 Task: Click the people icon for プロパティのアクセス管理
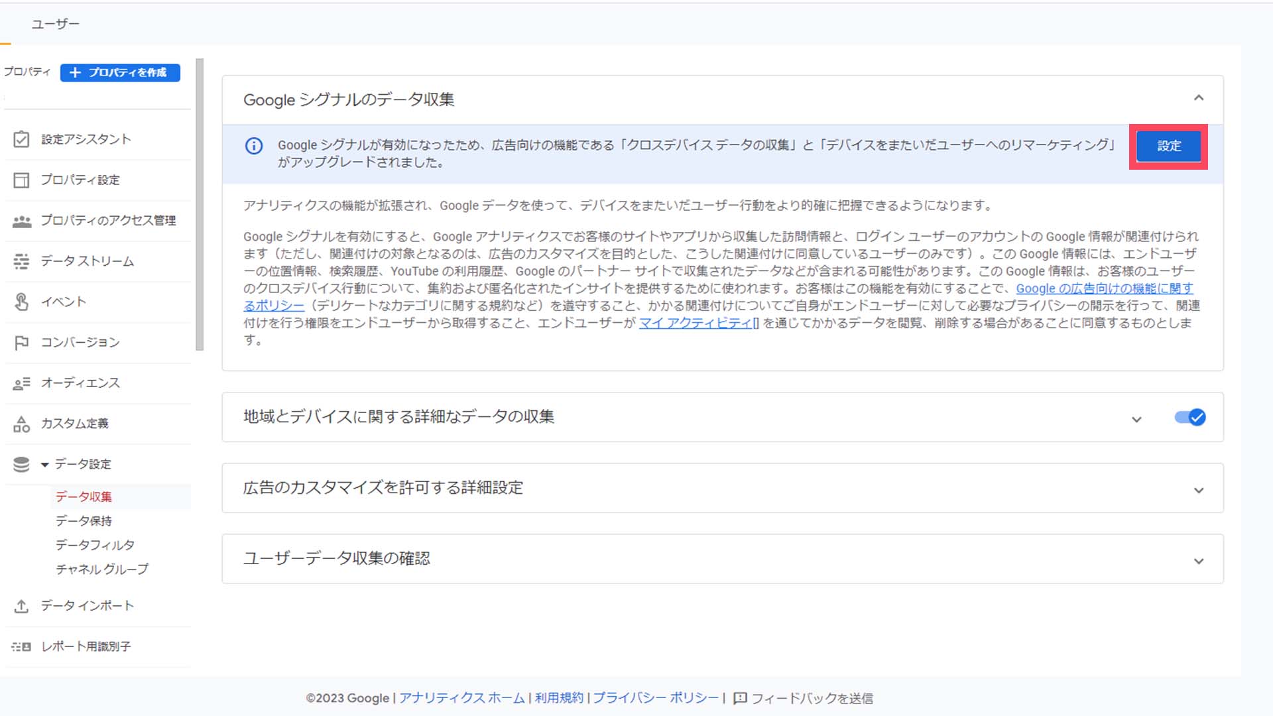[21, 221]
